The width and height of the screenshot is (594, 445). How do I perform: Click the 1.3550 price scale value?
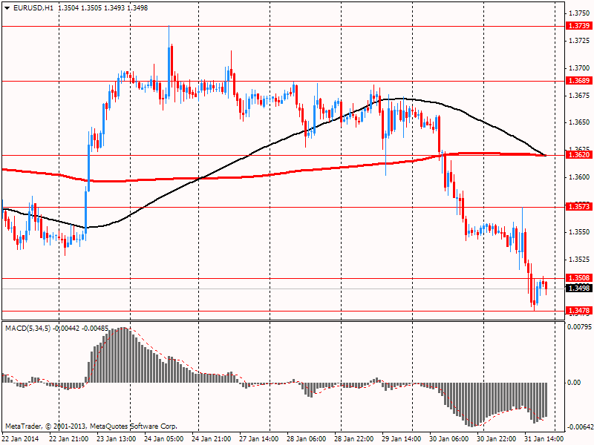[580, 232]
